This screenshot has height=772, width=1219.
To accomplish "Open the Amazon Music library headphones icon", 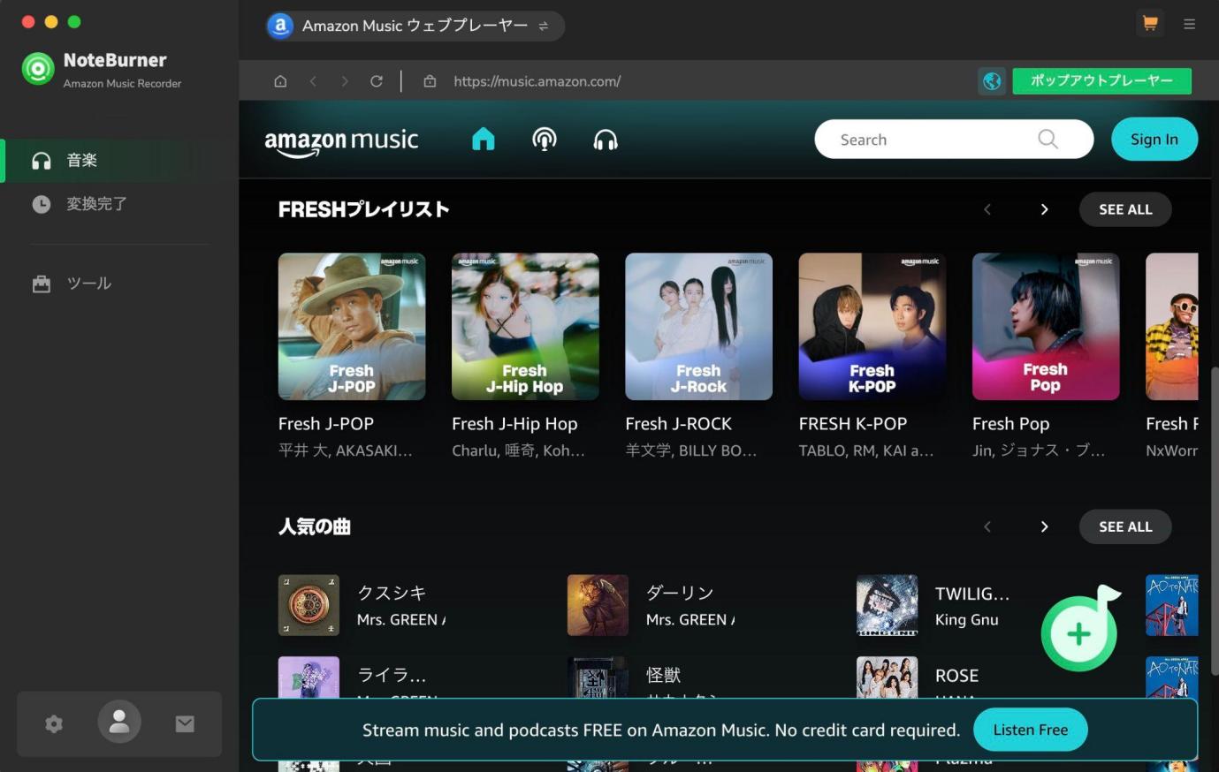I will (x=606, y=140).
